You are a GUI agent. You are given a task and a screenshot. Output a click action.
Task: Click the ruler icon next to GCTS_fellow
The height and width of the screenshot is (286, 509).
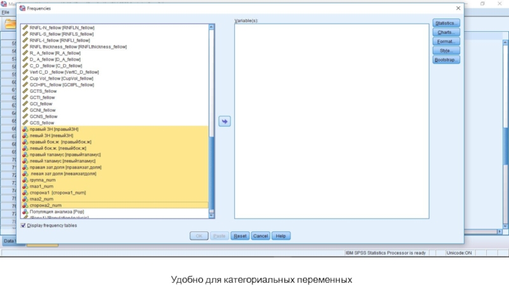tap(25, 91)
